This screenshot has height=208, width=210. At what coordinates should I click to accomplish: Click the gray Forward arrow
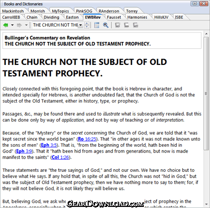pos(19,25)
